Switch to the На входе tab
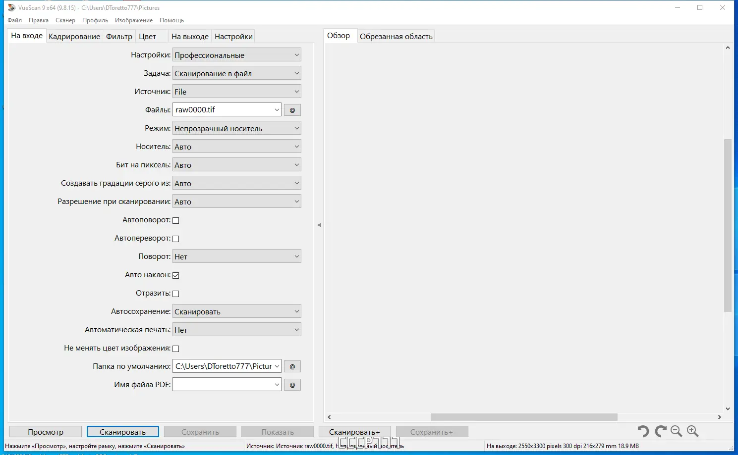The height and width of the screenshot is (455, 738). coord(27,36)
